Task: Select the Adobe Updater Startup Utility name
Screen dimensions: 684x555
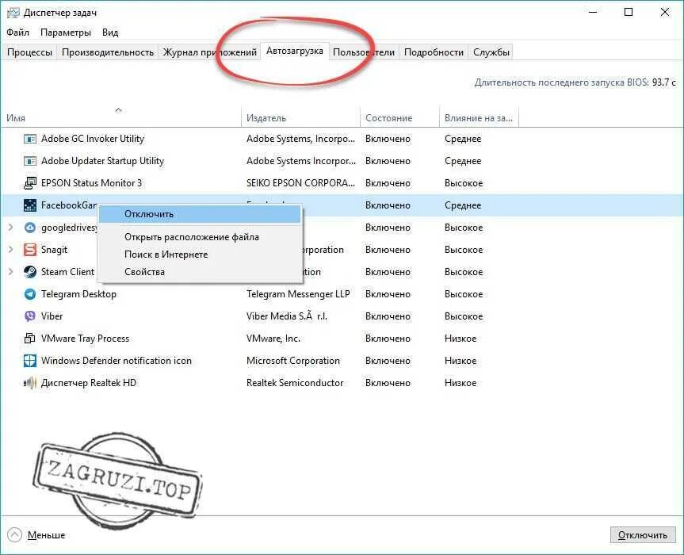Action: pyautogui.click(x=102, y=161)
